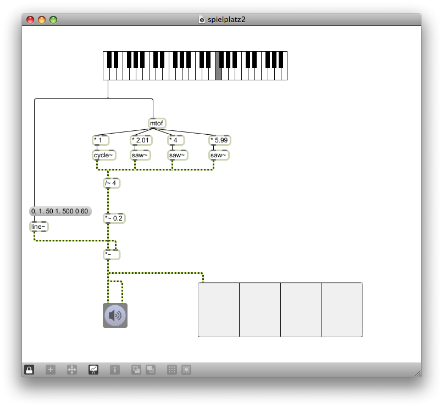443x407 pixels.
Task: Select the rightmost saw~ object
Action: pos(219,155)
